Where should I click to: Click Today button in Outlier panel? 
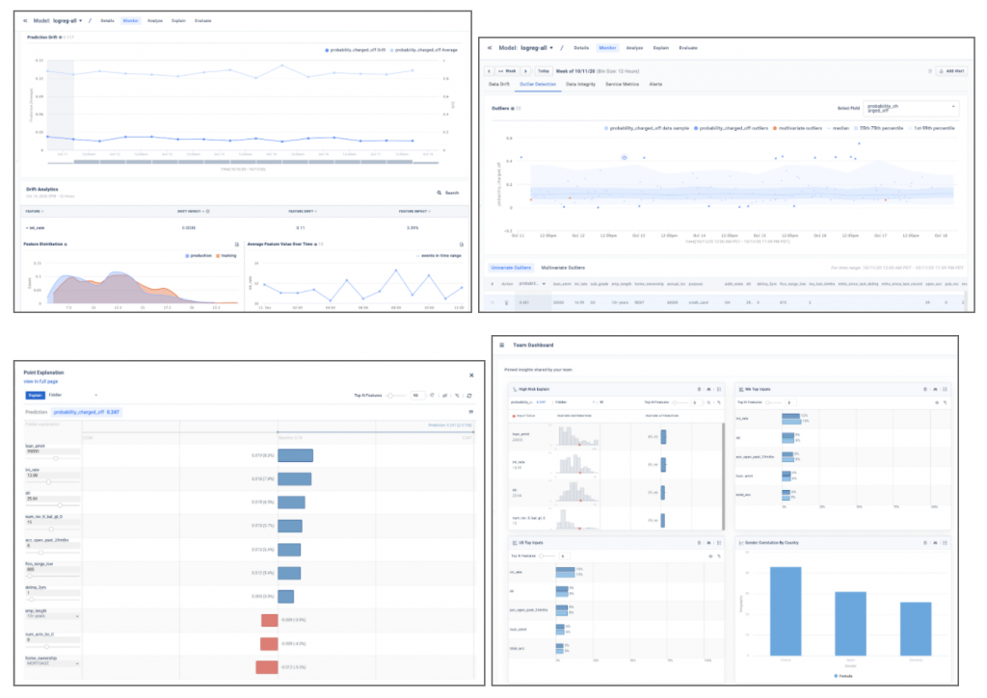[544, 71]
